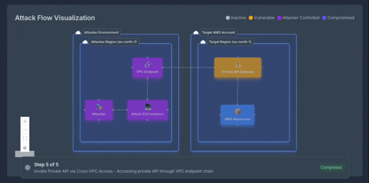
Task: Toggle the diagram interactivity lock
Action: tap(25, 147)
